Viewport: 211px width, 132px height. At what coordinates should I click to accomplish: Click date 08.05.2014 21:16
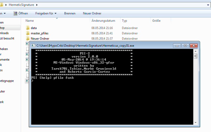tap(102, 28)
